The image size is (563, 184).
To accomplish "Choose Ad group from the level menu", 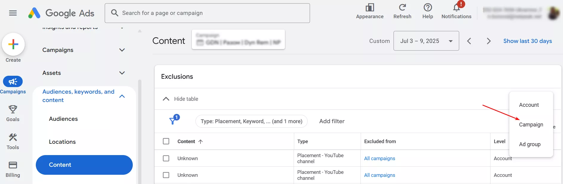I will pos(530,144).
